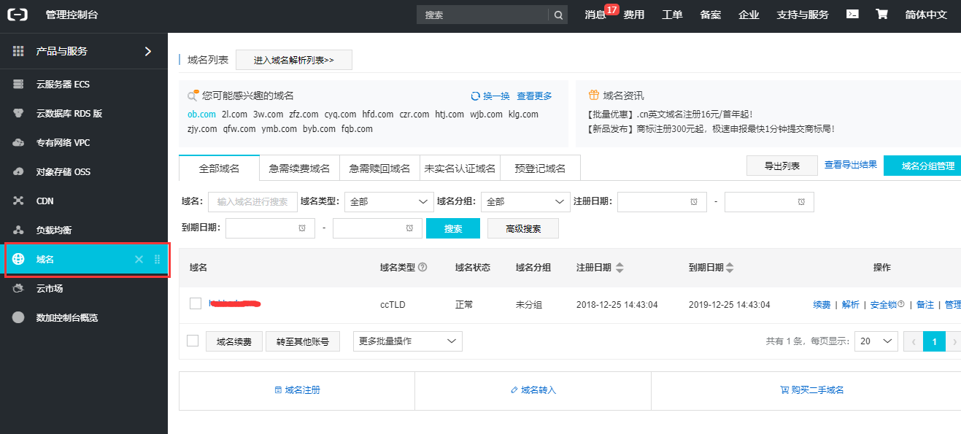Click the 域名注册 link at bottom
Viewport: 961px width, 434px height.
297,390
